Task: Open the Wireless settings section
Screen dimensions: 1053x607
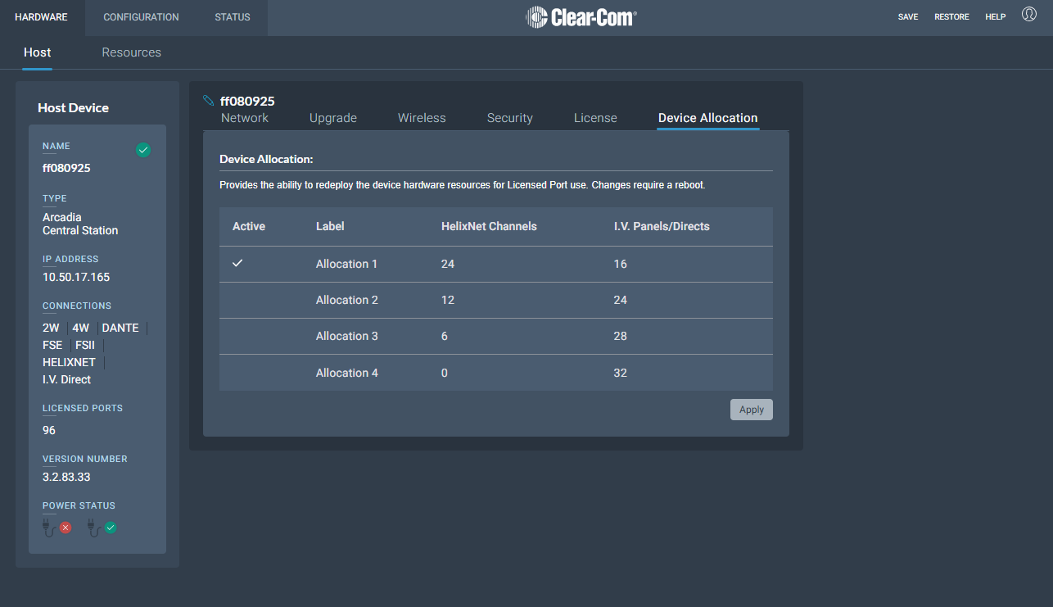Action: point(422,117)
